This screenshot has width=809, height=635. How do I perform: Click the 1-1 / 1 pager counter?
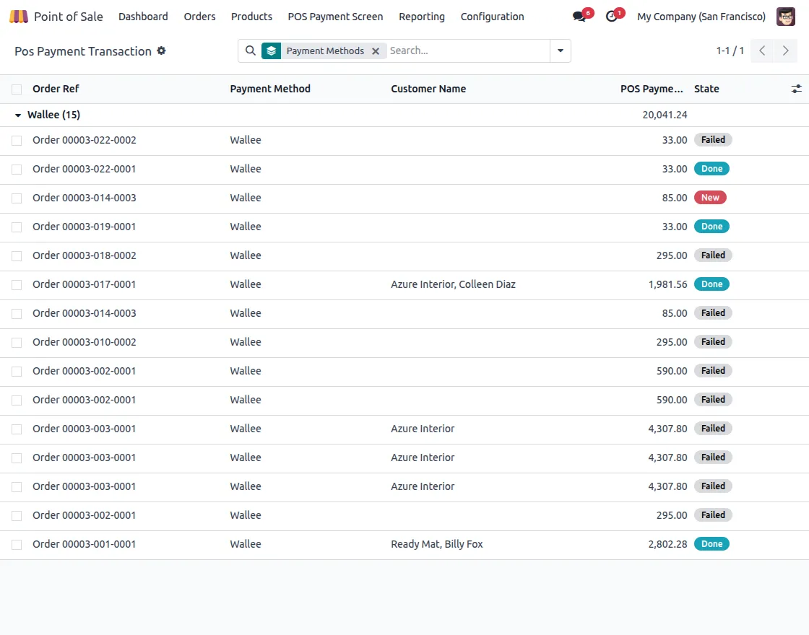click(730, 51)
